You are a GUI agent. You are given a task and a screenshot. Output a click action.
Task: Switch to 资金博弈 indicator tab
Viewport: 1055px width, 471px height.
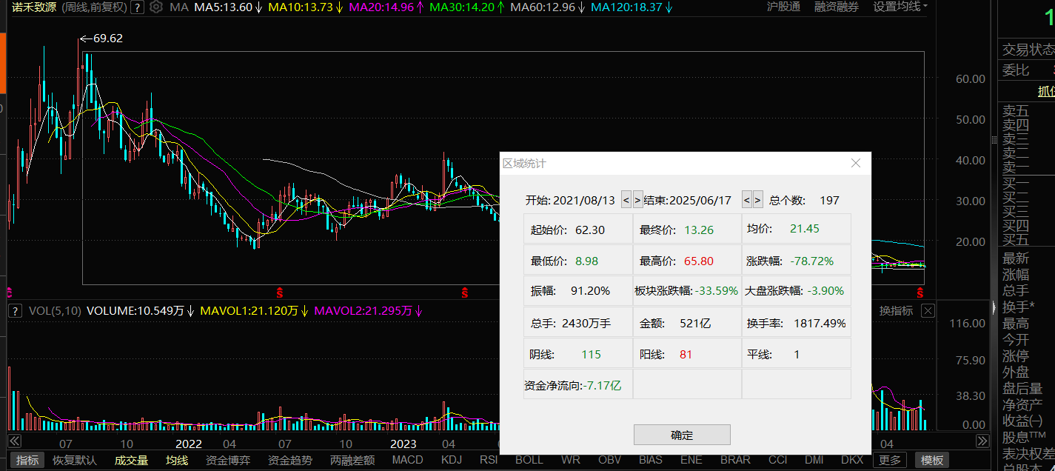coord(227,460)
